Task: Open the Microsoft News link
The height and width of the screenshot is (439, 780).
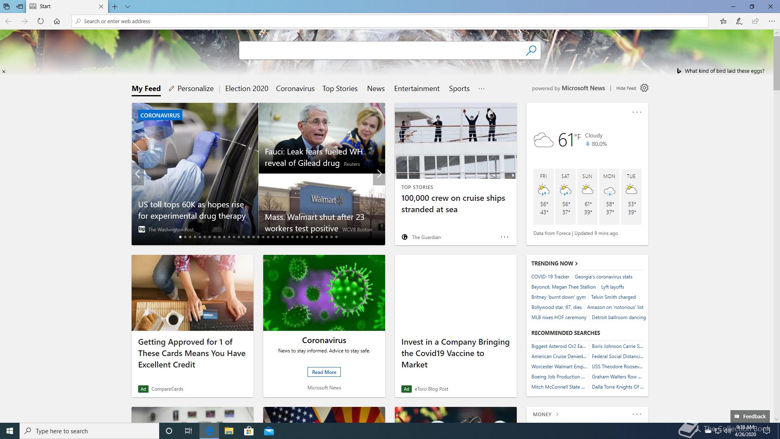Action: (583, 88)
